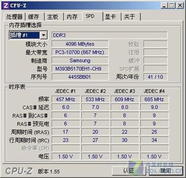This screenshot has width=186, height=178.
Task: Click the 周期时间 (tRAS) row label
Action: tap(30, 132)
